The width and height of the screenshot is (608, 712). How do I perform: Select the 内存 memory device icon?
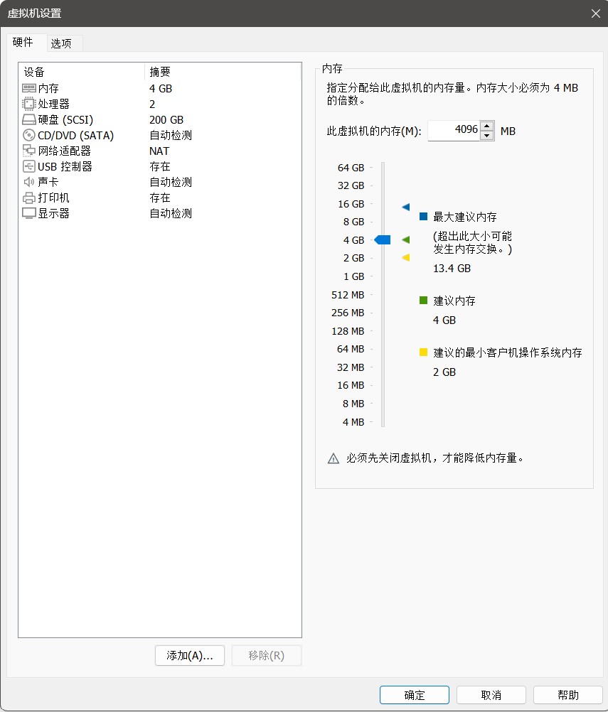pyautogui.click(x=29, y=88)
